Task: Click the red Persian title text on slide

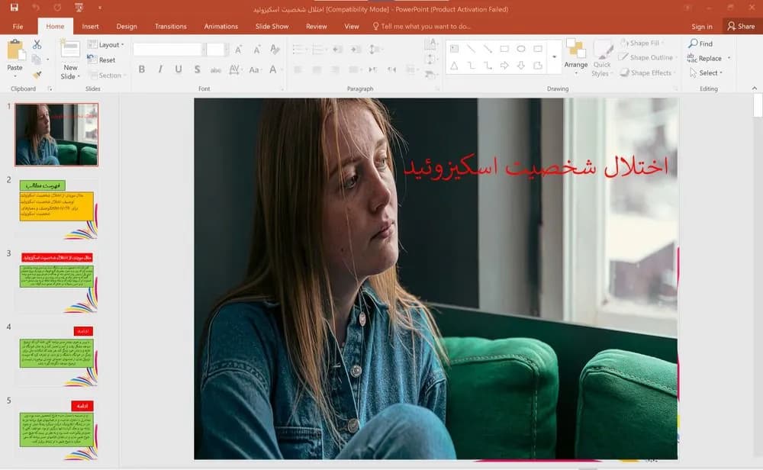Action: tap(536, 167)
